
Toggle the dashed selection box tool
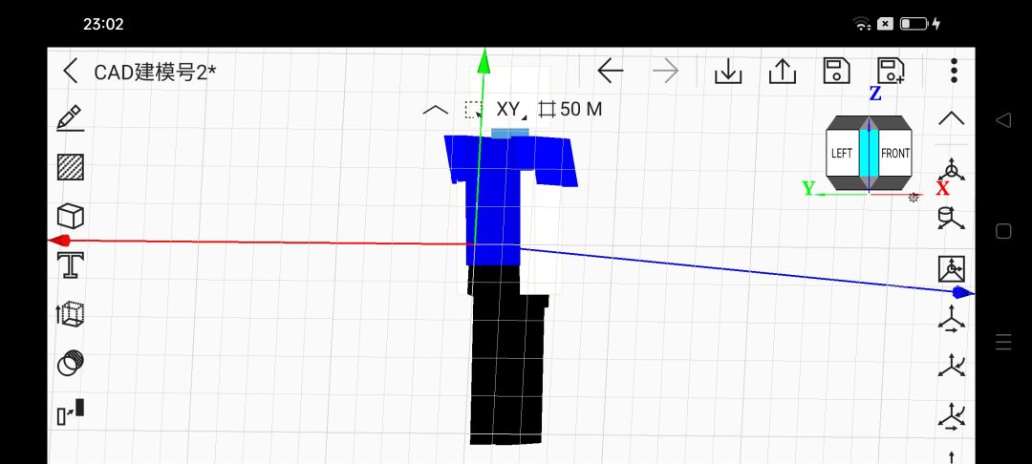pyautogui.click(x=473, y=110)
